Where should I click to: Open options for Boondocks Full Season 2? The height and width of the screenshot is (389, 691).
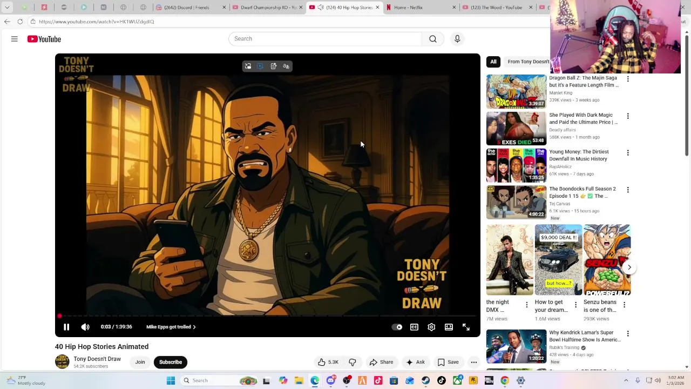click(627, 190)
